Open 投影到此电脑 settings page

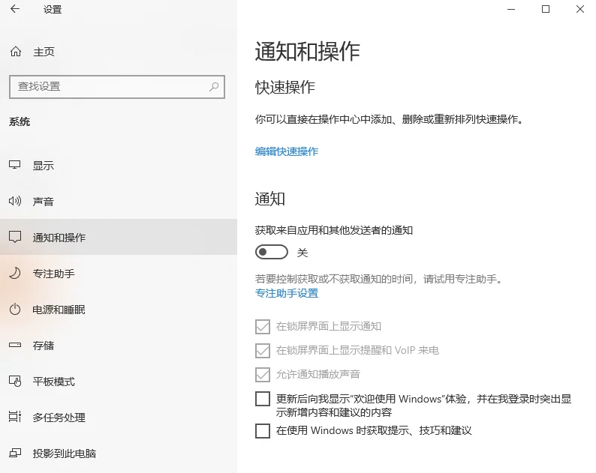[x=119, y=453]
